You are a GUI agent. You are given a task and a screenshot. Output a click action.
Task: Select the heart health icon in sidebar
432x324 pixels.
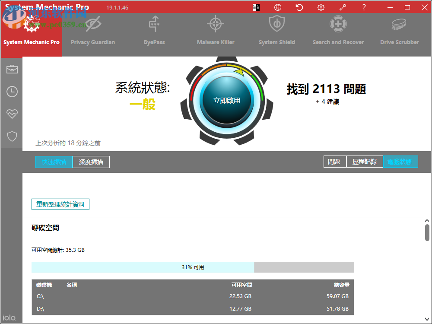(x=12, y=114)
